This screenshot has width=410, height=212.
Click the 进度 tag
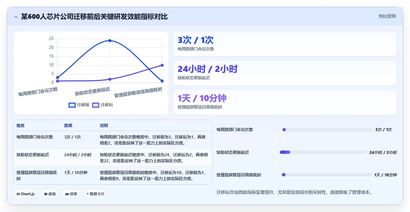point(71,194)
